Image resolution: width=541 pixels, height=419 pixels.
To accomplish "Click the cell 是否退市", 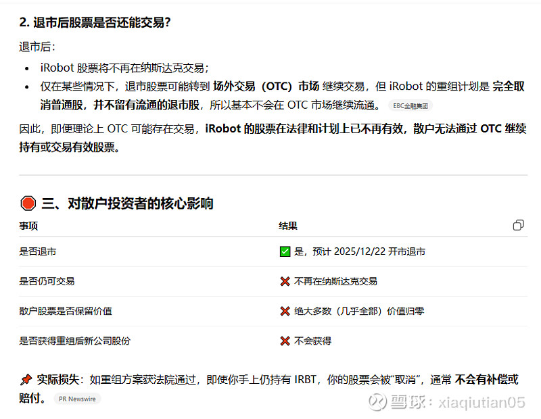I will coord(38,252).
